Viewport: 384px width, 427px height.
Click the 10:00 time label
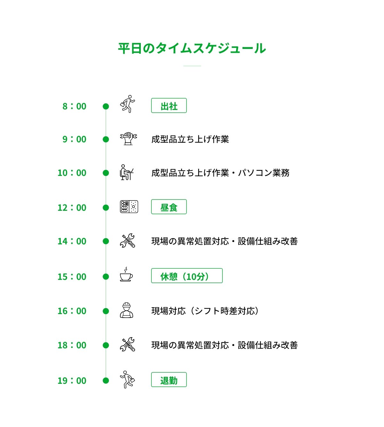72,173
